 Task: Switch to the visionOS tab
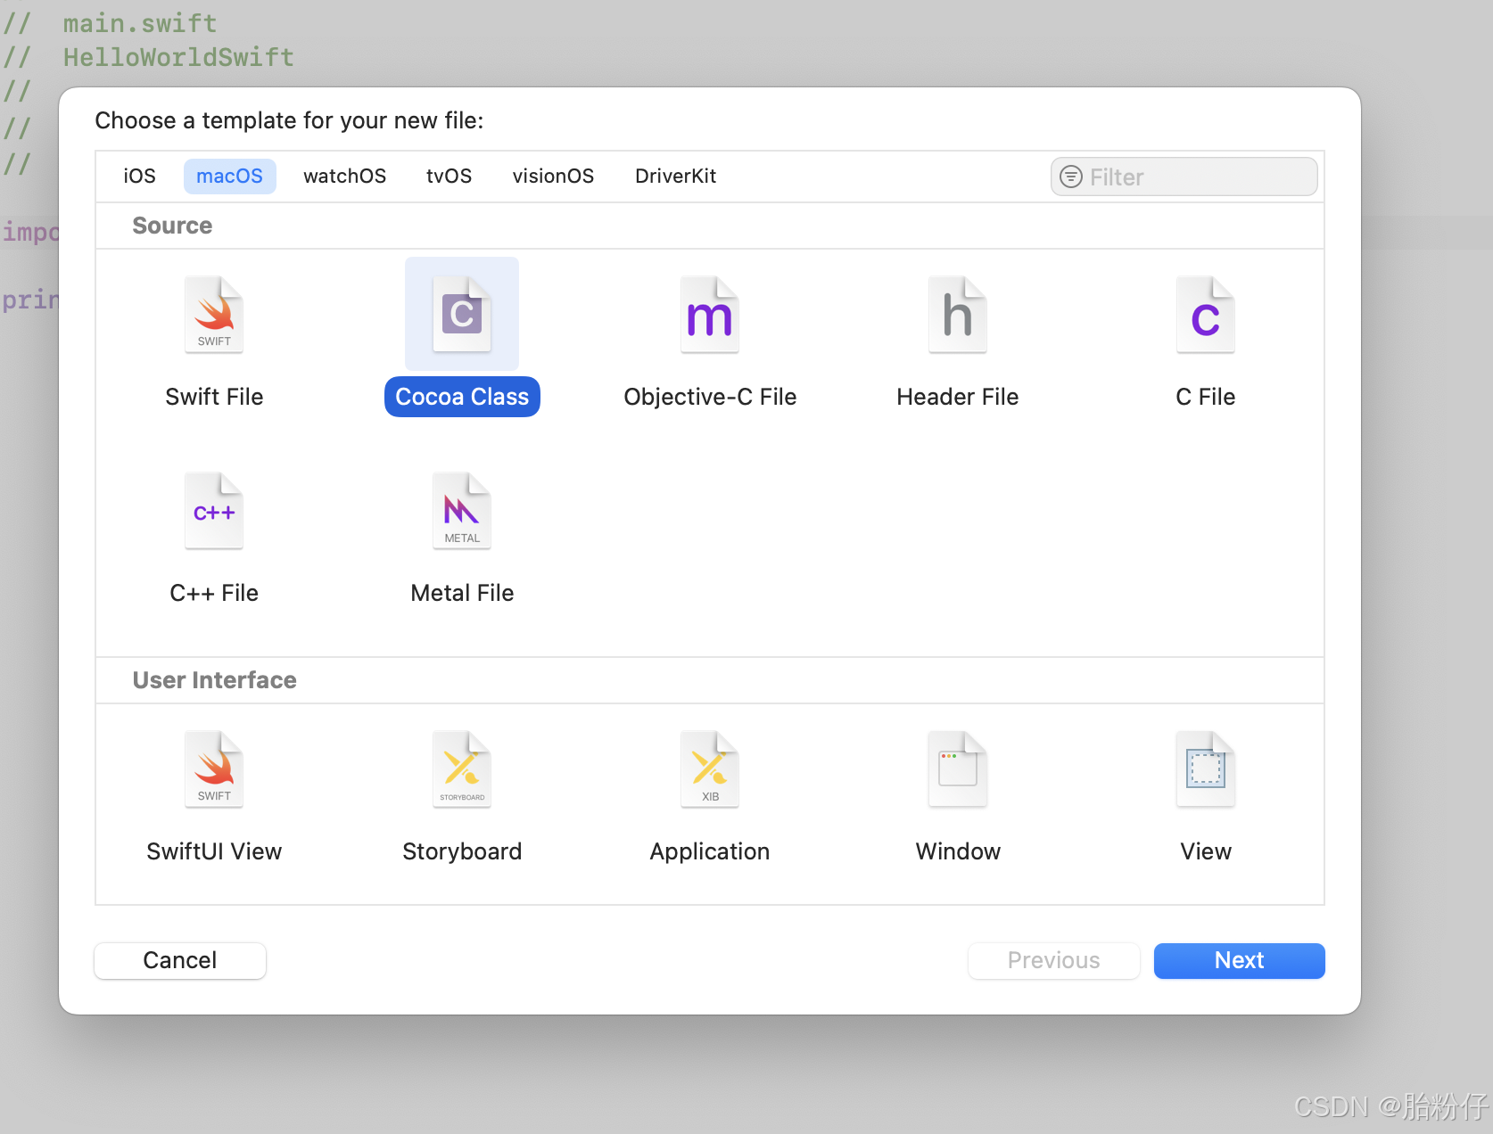[x=553, y=177]
